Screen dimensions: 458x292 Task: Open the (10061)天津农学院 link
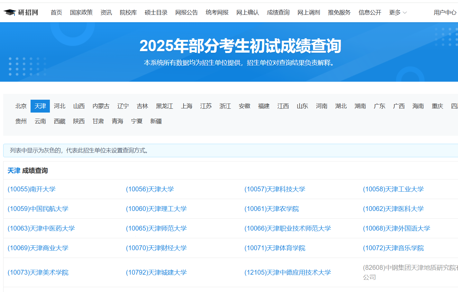click(x=272, y=209)
